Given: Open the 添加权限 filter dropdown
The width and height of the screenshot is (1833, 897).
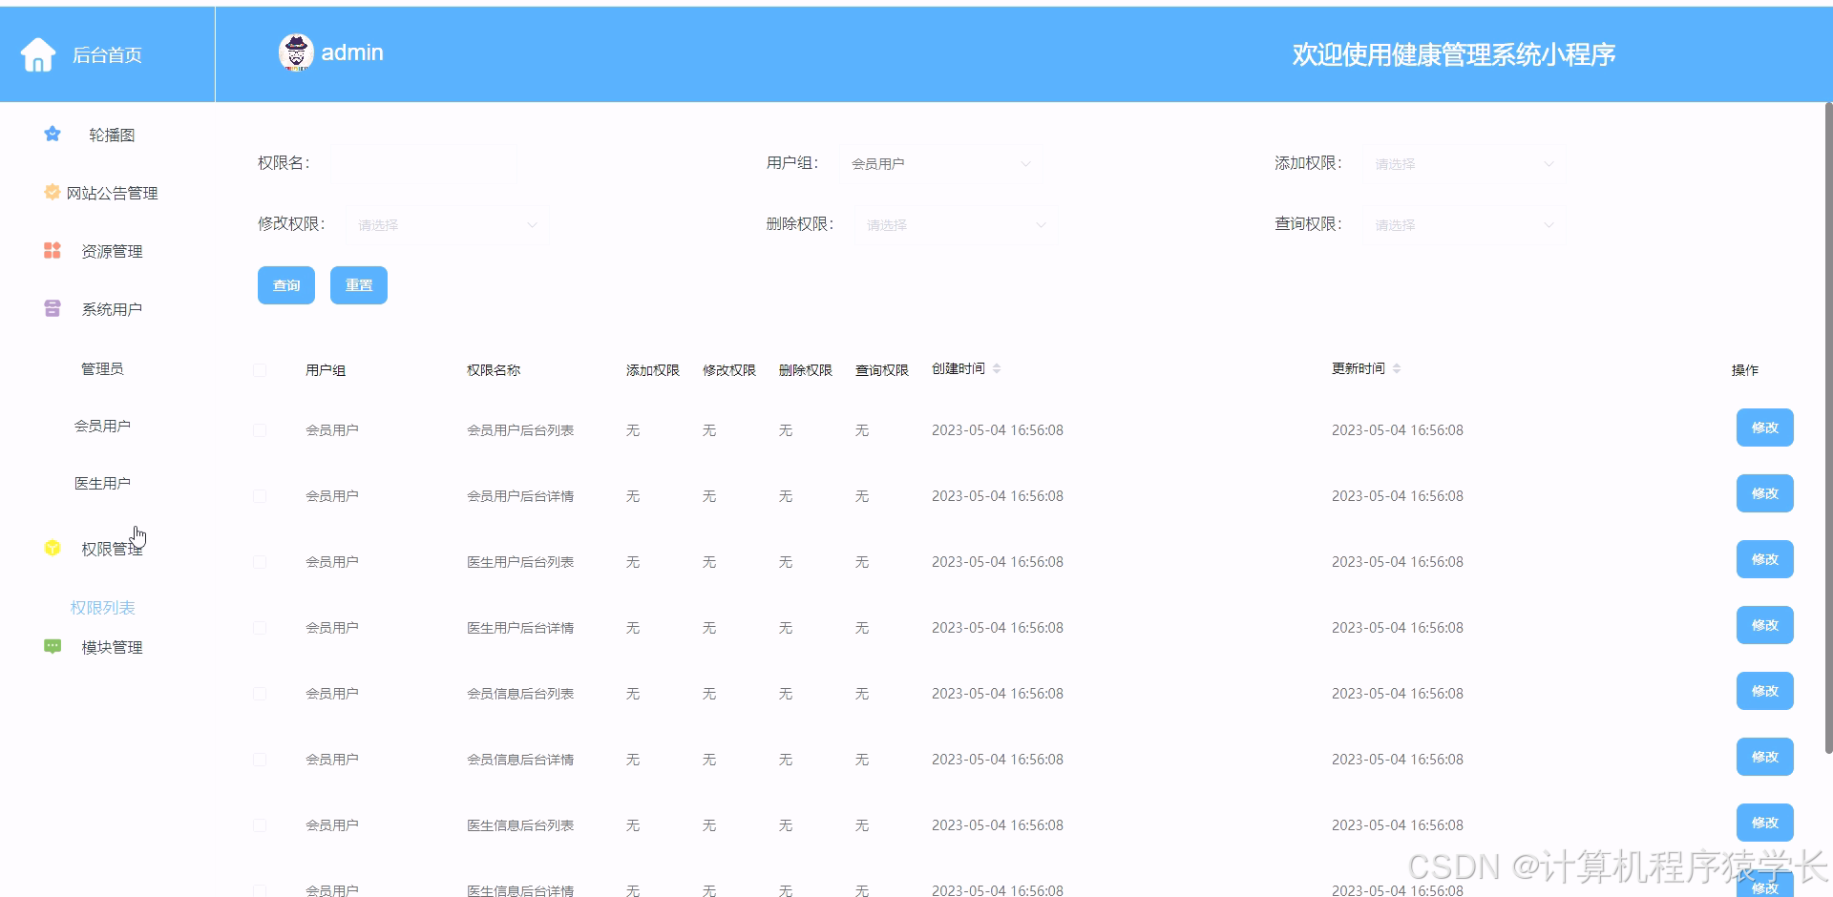Looking at the screenshot, I should tap(1464, 164).
